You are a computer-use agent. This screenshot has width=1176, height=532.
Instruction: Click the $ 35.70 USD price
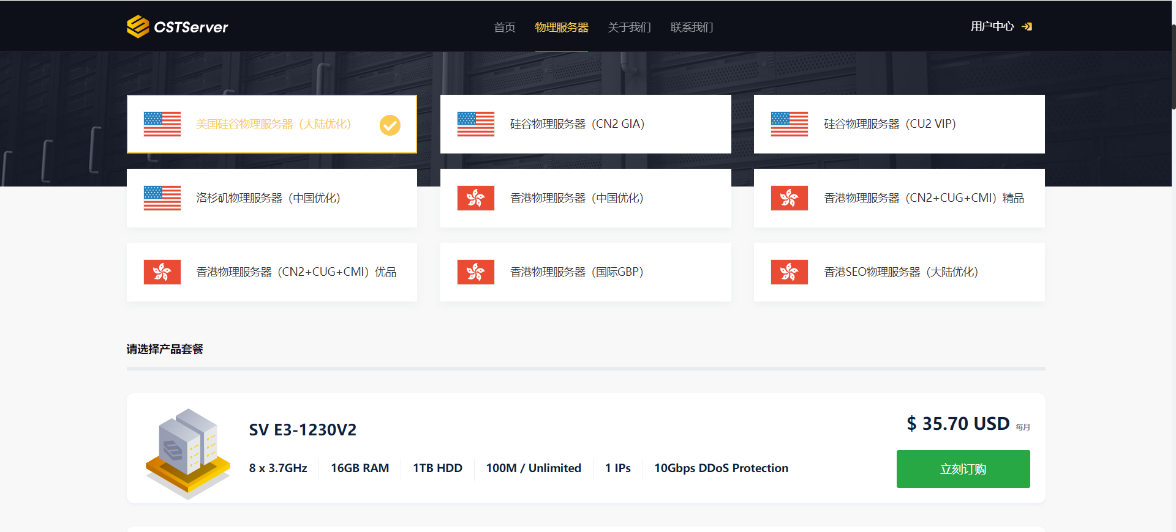click(958, 424)
